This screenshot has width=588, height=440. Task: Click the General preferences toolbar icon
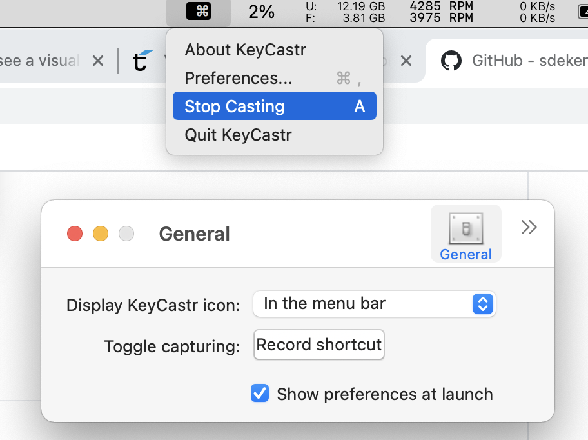(465, 234)
